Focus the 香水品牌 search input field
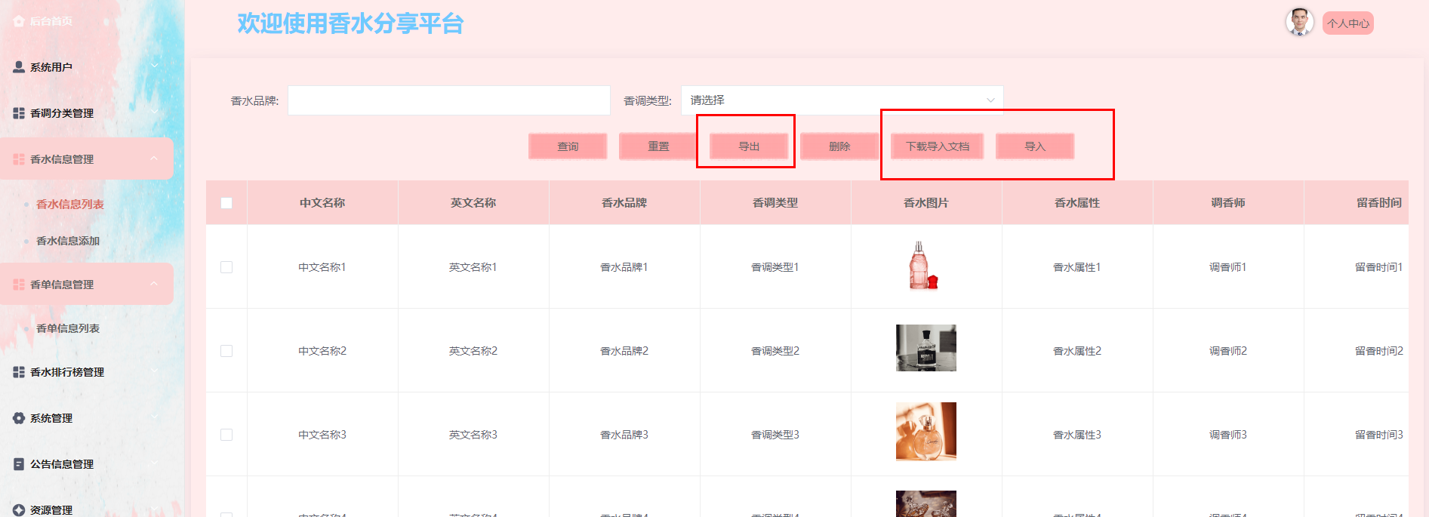1429x517 pixels. 449,100
